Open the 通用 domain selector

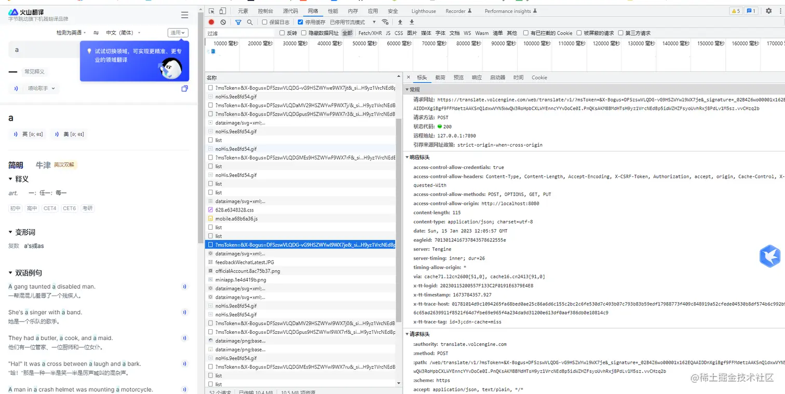coord(178,33)
